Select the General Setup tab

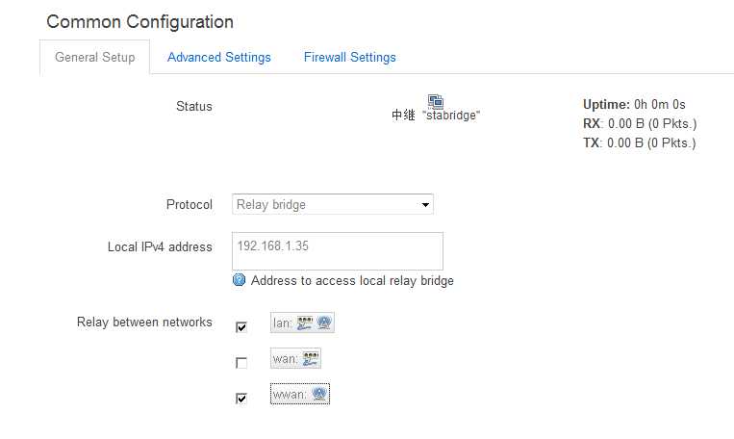click(94, 57)
